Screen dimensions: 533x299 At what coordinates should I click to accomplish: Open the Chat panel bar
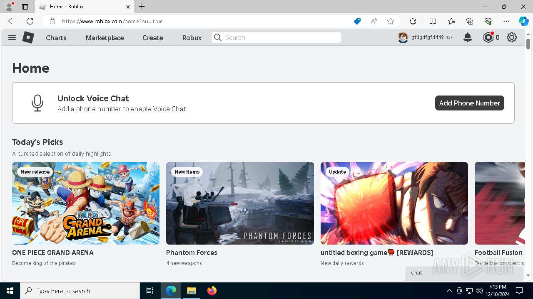[464, 273]
